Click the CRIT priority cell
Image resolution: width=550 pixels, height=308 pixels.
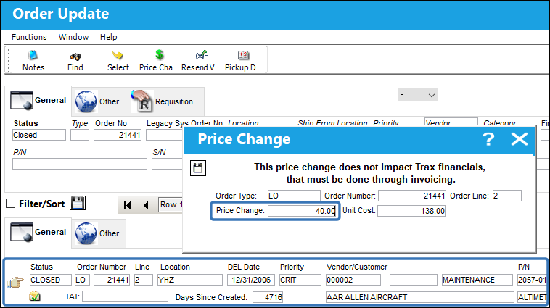tap(300, 280)
